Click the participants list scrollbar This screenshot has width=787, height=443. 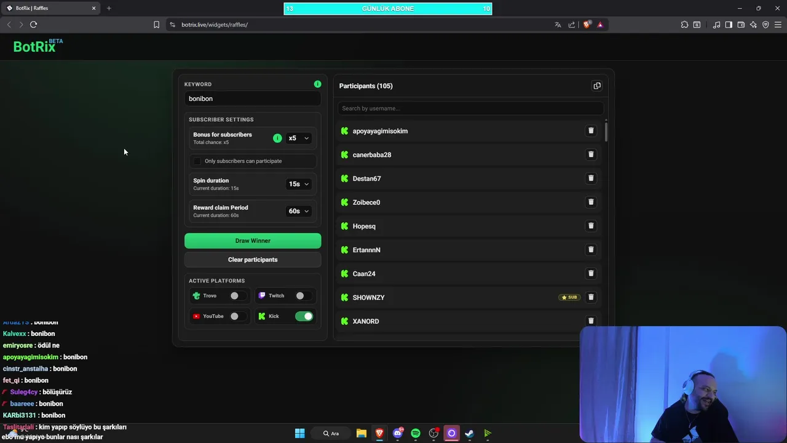606,132
